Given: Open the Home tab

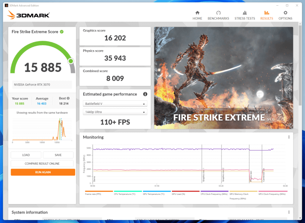Looking at the screenshot, I should click(197, 16).
